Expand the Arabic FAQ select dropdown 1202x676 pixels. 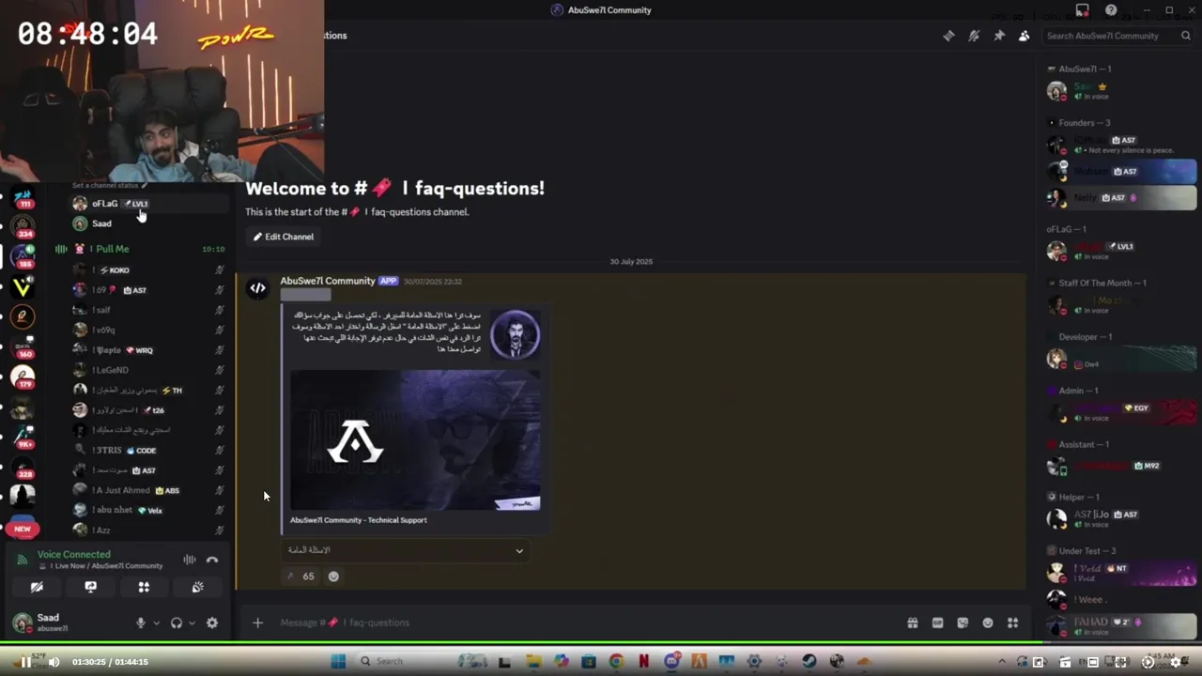click(x=406, y=550)
